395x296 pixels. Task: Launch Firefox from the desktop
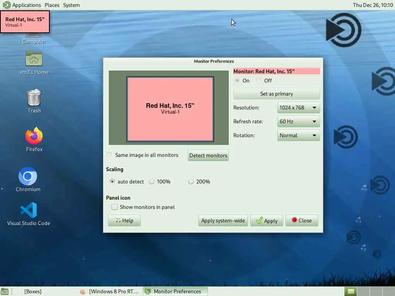pos(34,140)
